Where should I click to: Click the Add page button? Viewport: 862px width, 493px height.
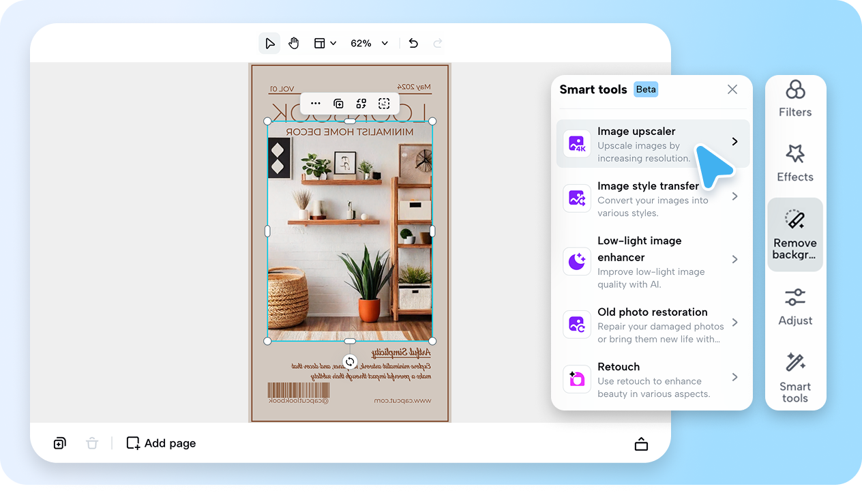(160, 443)
